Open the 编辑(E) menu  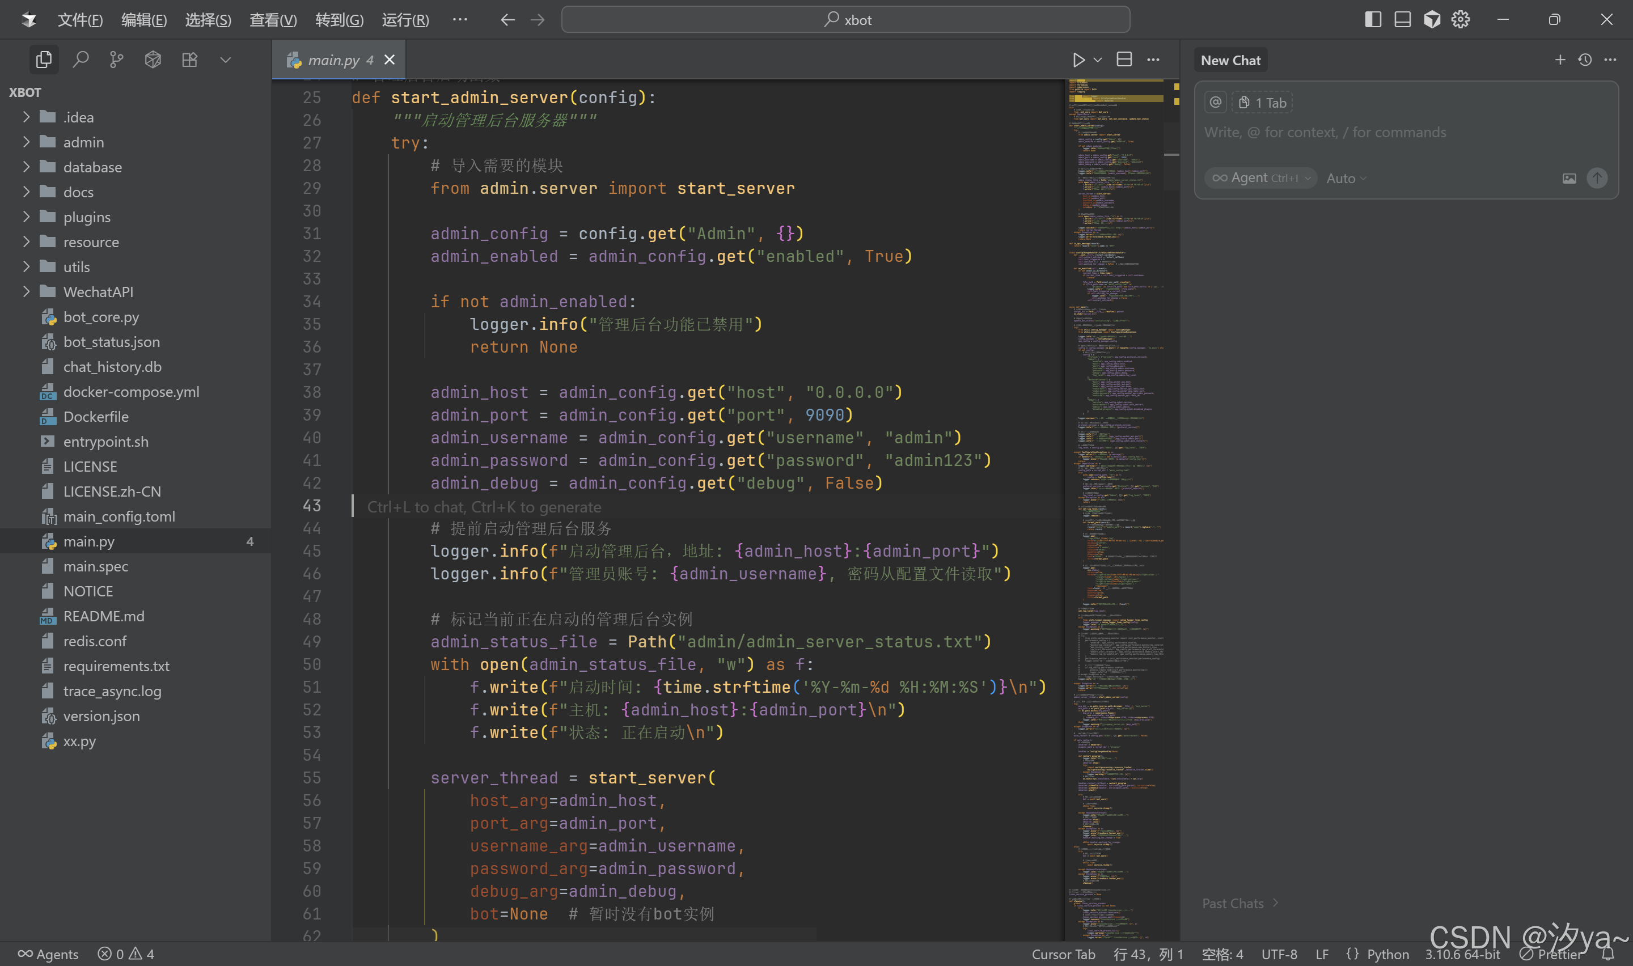(x=144, y=19)
